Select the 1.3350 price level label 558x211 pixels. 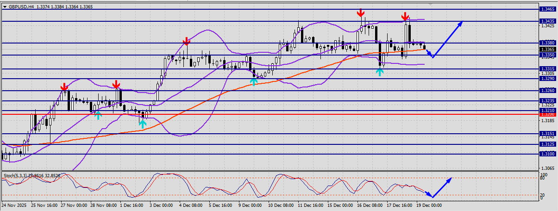[548, 55]
